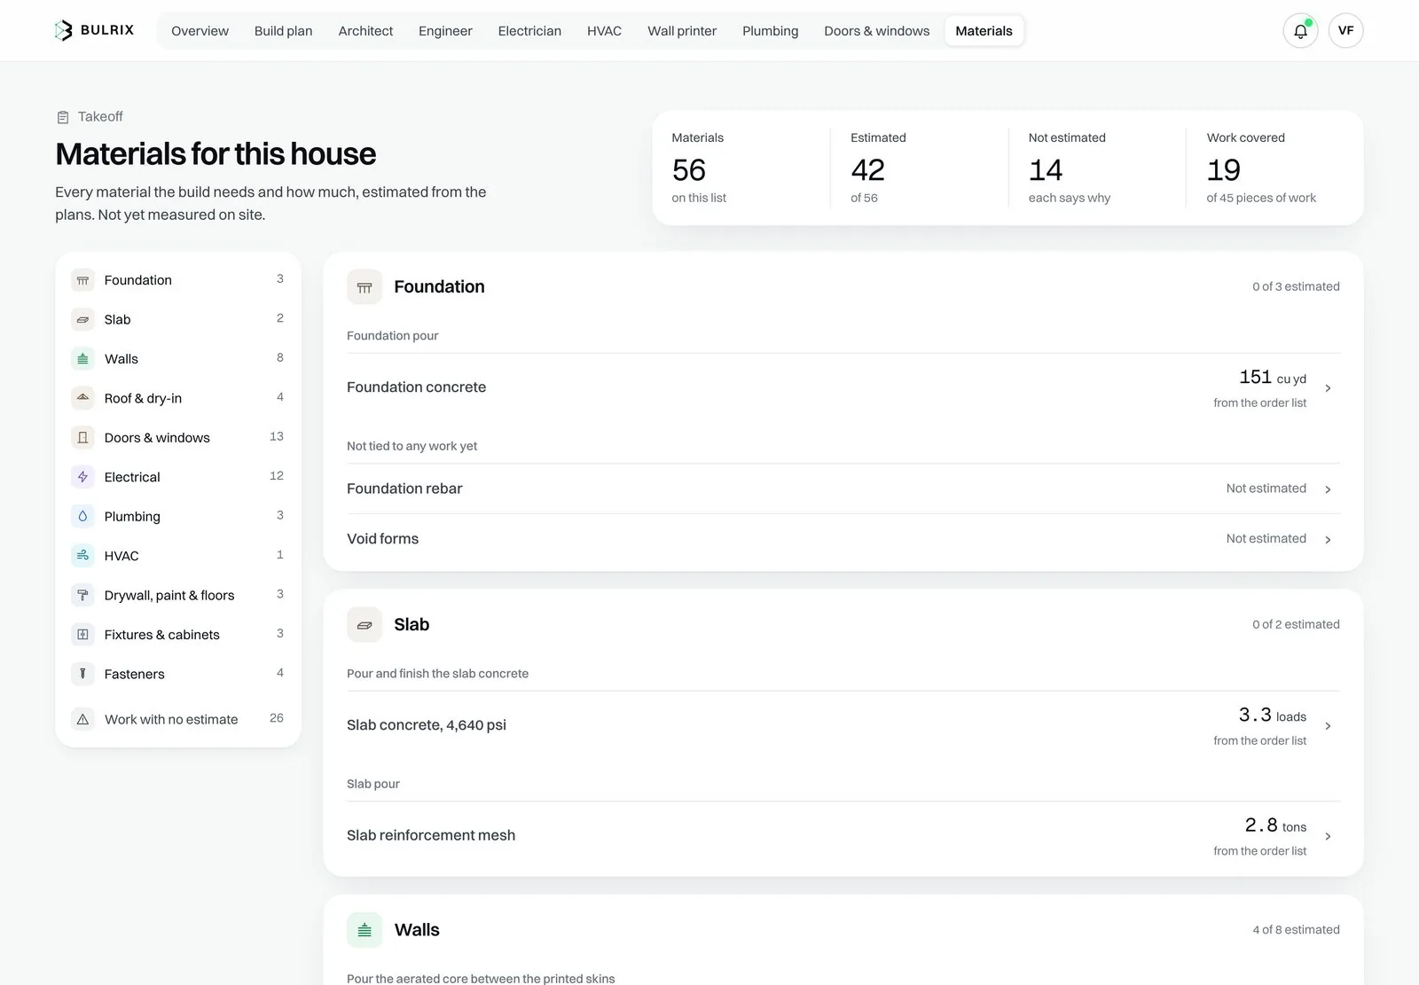1419x985 pixels.
Task: Select the Drywall, paint & floors icon
Action: click(82, 595)
